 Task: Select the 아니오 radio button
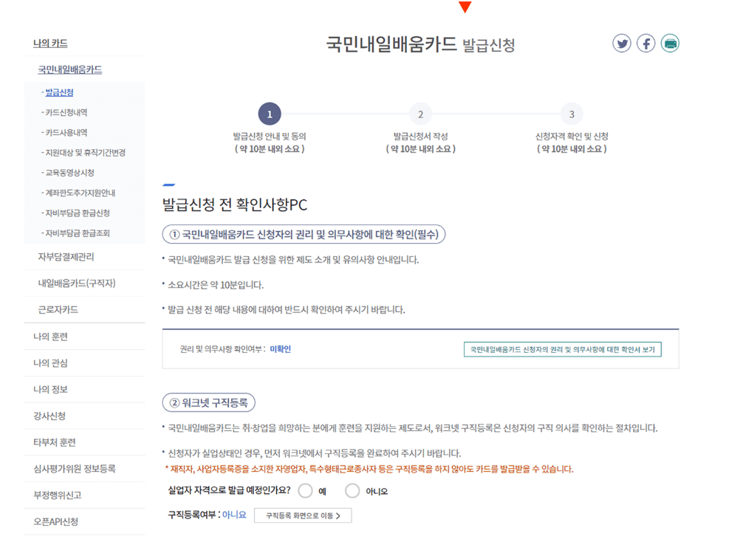point(352,490)
